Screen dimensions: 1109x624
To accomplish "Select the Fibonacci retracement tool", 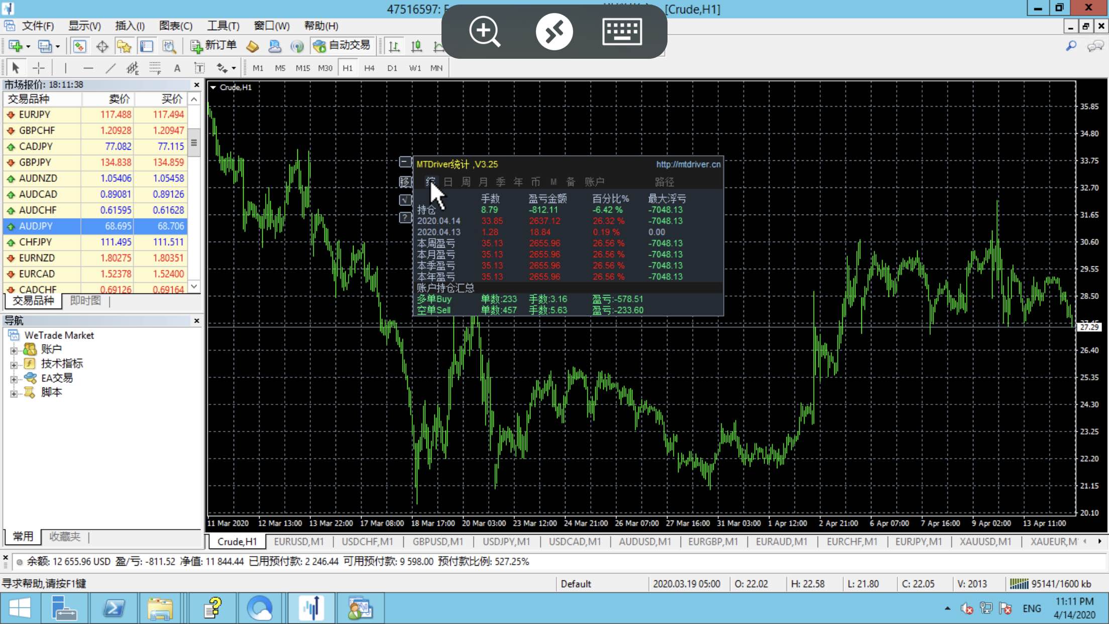I will pyautogui.click(x=155, y=68).
